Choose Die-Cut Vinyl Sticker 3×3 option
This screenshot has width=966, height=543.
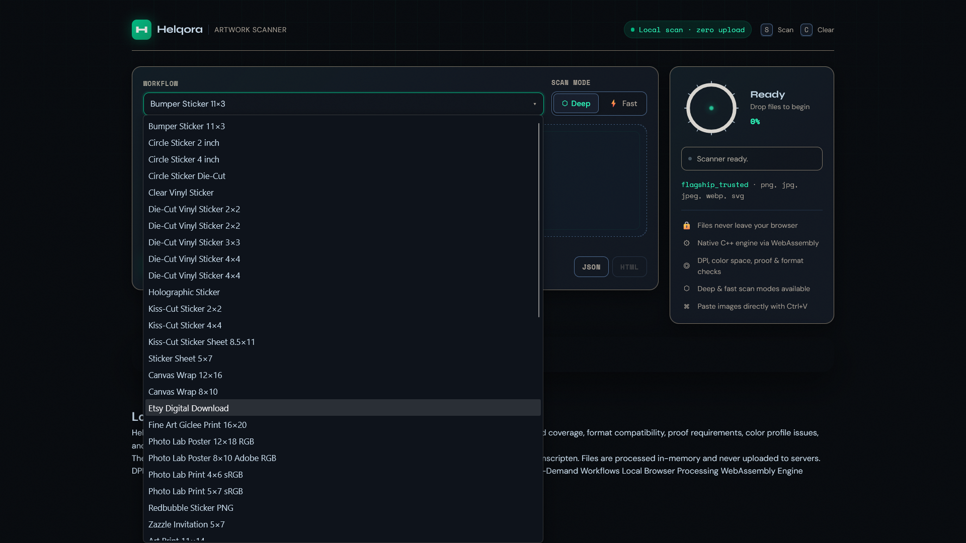(343, 242)
